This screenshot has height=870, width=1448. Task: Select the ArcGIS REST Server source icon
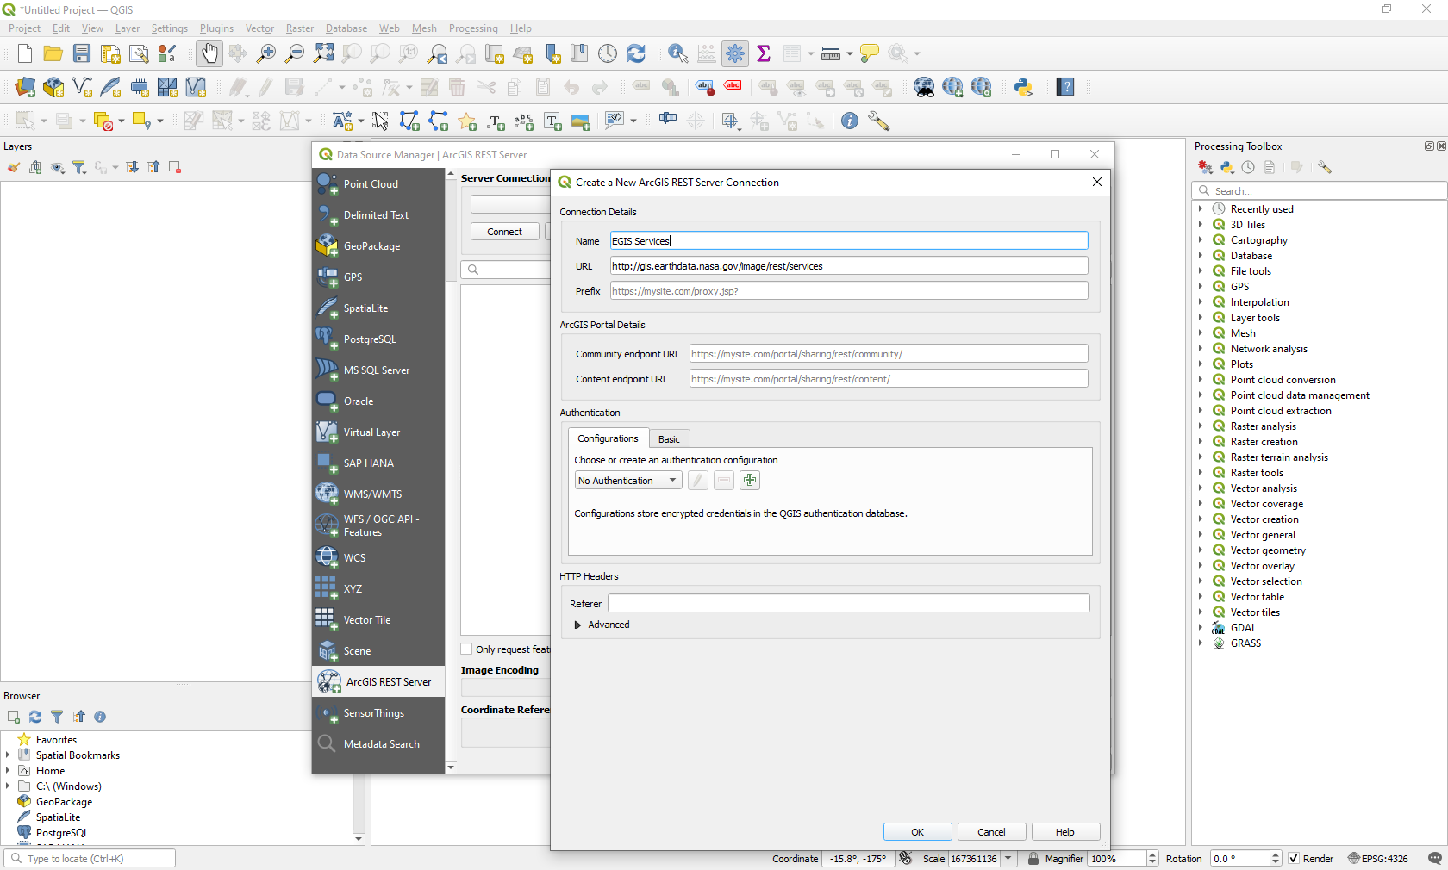328,681
